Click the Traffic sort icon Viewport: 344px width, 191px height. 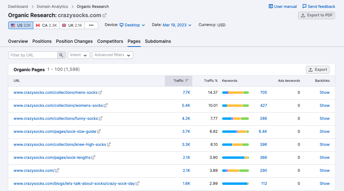coord(187,81)
